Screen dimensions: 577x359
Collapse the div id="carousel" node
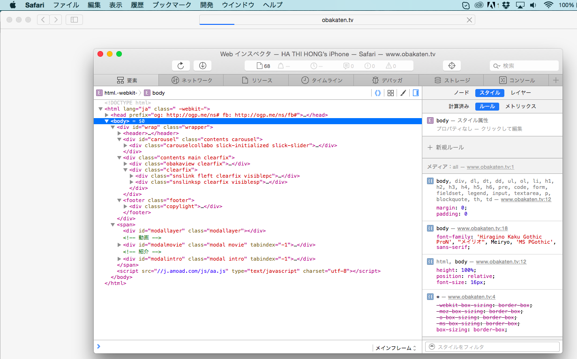coord(119,139)
